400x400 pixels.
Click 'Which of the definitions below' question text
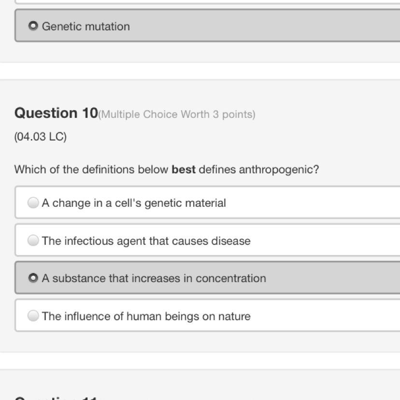92,170
